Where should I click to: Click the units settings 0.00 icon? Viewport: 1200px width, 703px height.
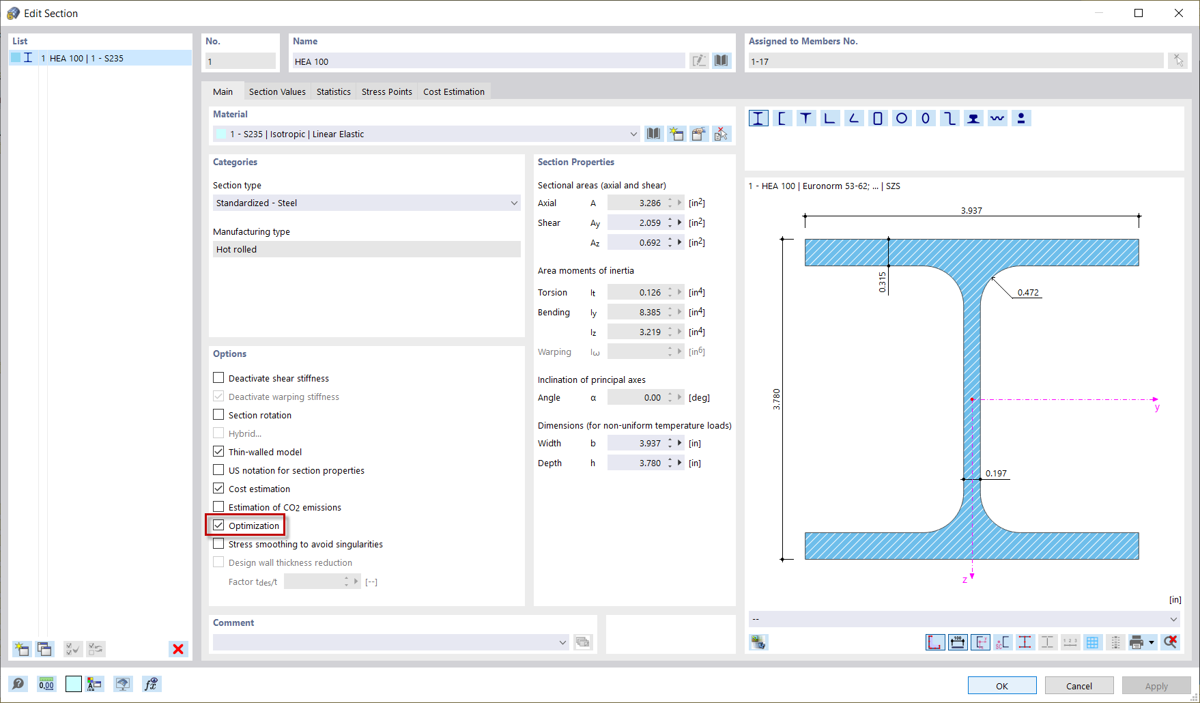[x=46, y=684]
